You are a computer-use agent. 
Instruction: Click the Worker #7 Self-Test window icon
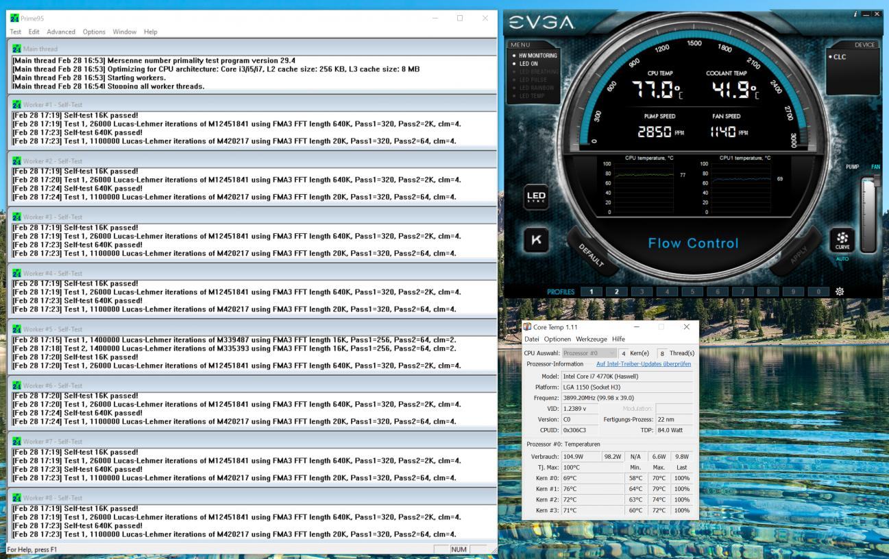(17, 442)
